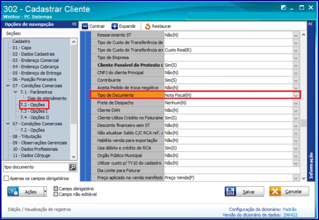Image resolution: width=319 pixels, height=220 pixels.
Task: Click the tipo documento search field
Action: pos(36,167)
